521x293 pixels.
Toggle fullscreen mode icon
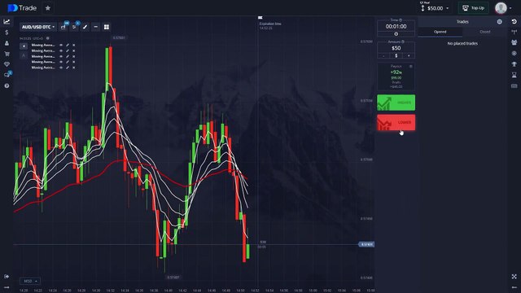click(x=514, y=277)
